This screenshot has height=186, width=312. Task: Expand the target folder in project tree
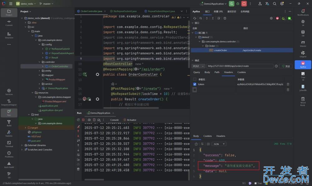(26, 128)
